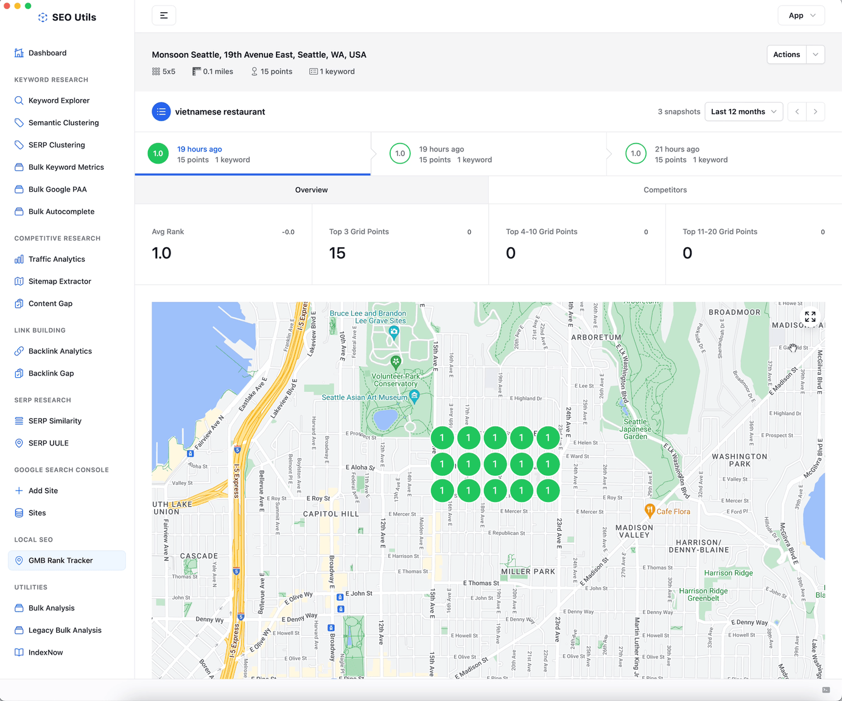Click the Actions button
The width and height of the screenshot is (842, 701).
786,55
